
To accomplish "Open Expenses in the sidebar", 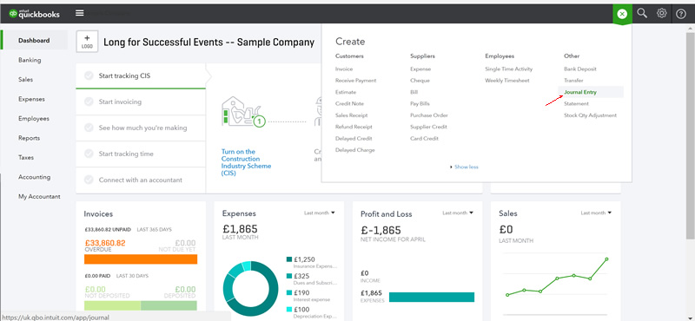I will pos(31,99).
